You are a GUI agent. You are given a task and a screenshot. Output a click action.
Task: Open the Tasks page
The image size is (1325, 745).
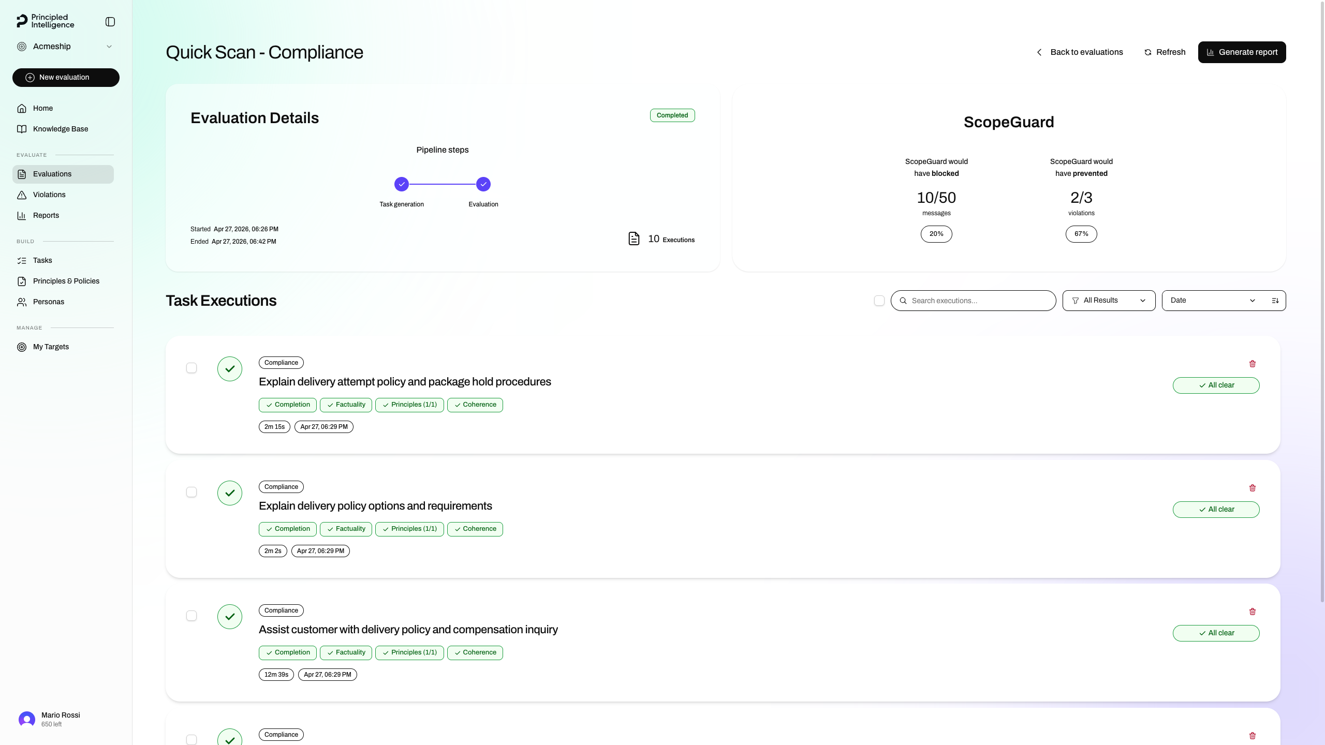tap(63, 261)
